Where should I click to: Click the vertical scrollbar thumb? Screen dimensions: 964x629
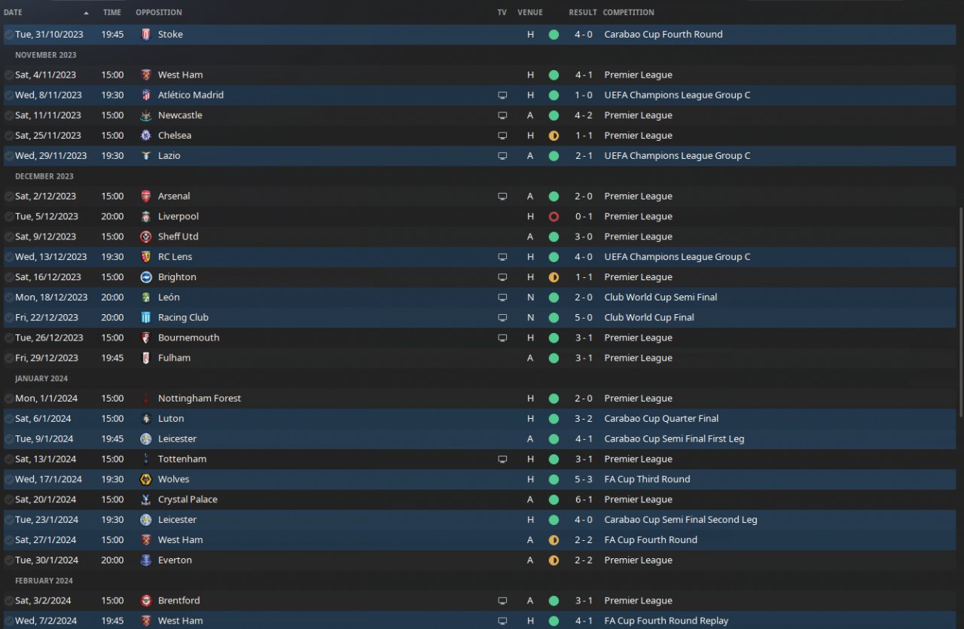(x=960, y=313)
